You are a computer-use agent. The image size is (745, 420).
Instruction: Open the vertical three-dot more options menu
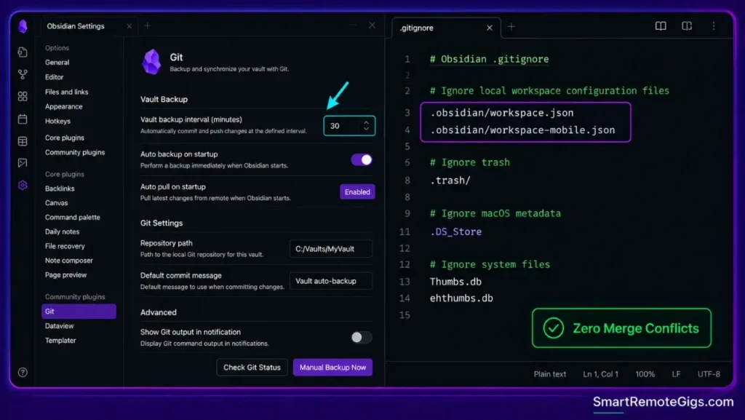[714, 26]
